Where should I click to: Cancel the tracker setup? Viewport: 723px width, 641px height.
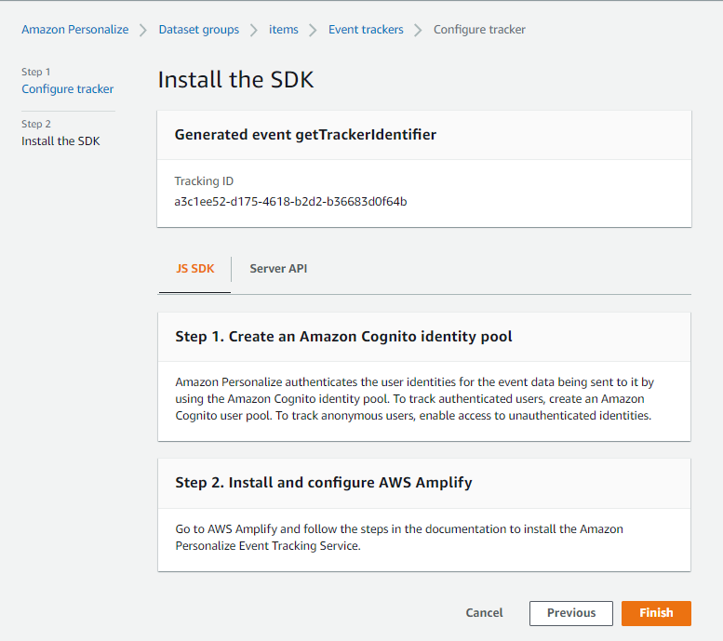[x=484, y=613]
